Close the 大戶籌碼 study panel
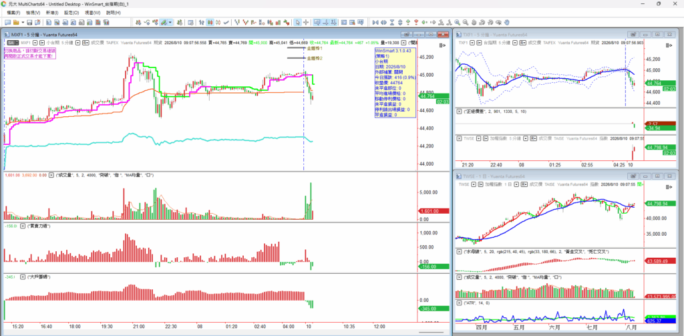Viewport: 684px width, 336px height. tap(22, 277)
